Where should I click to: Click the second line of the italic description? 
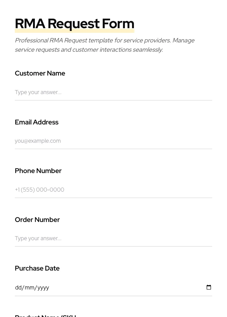coord(89,50)
